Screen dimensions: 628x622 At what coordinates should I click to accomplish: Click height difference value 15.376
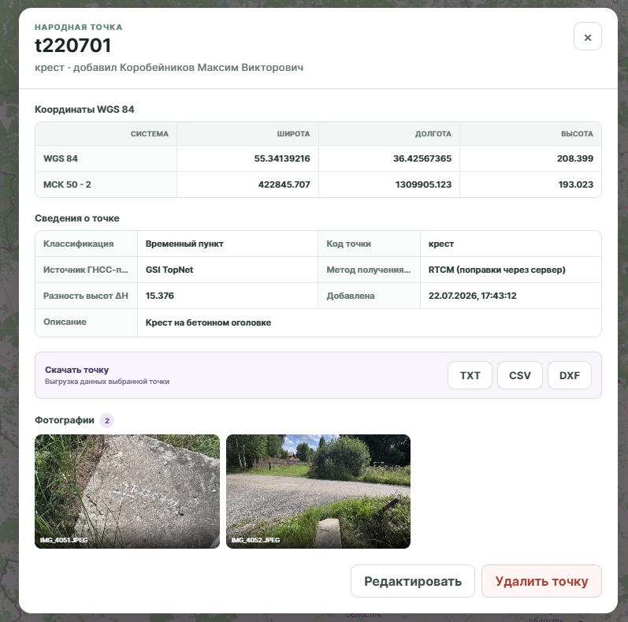(159, 296)
